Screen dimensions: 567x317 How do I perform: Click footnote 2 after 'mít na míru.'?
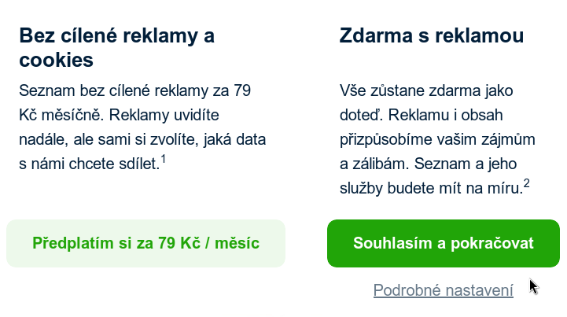coord(526,184)
